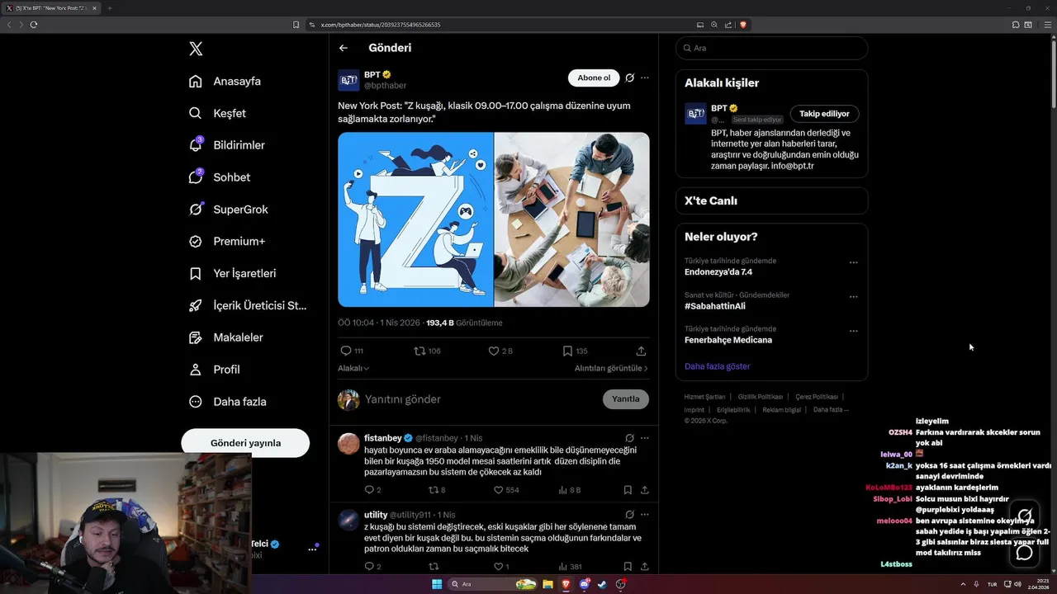Open more options for Fenerbahçe Medicana
The image size is (1057, 594).
pos(853,331)
